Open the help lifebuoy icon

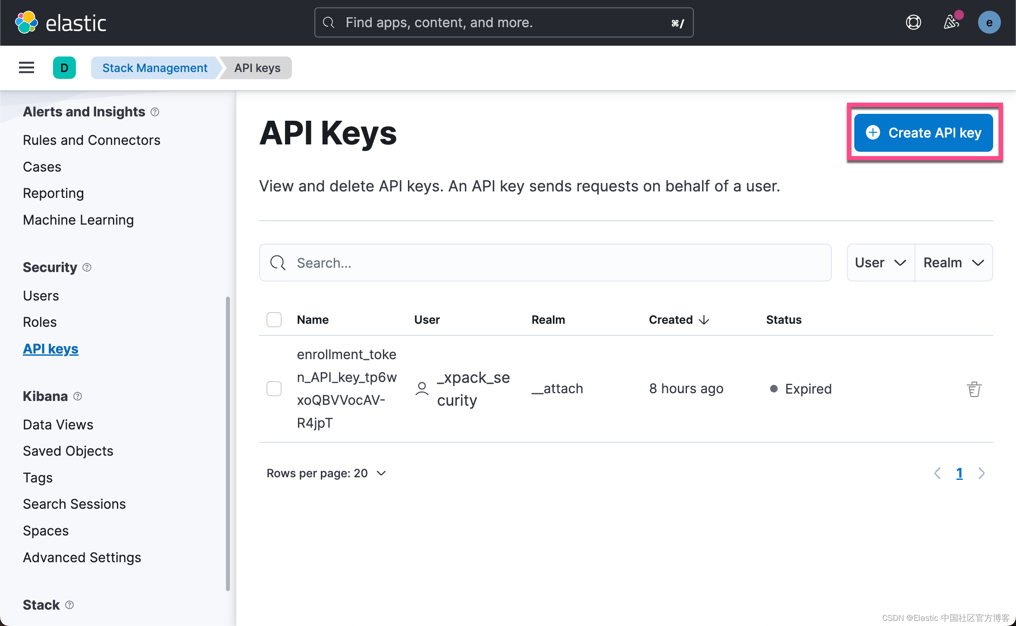(913, 22)
